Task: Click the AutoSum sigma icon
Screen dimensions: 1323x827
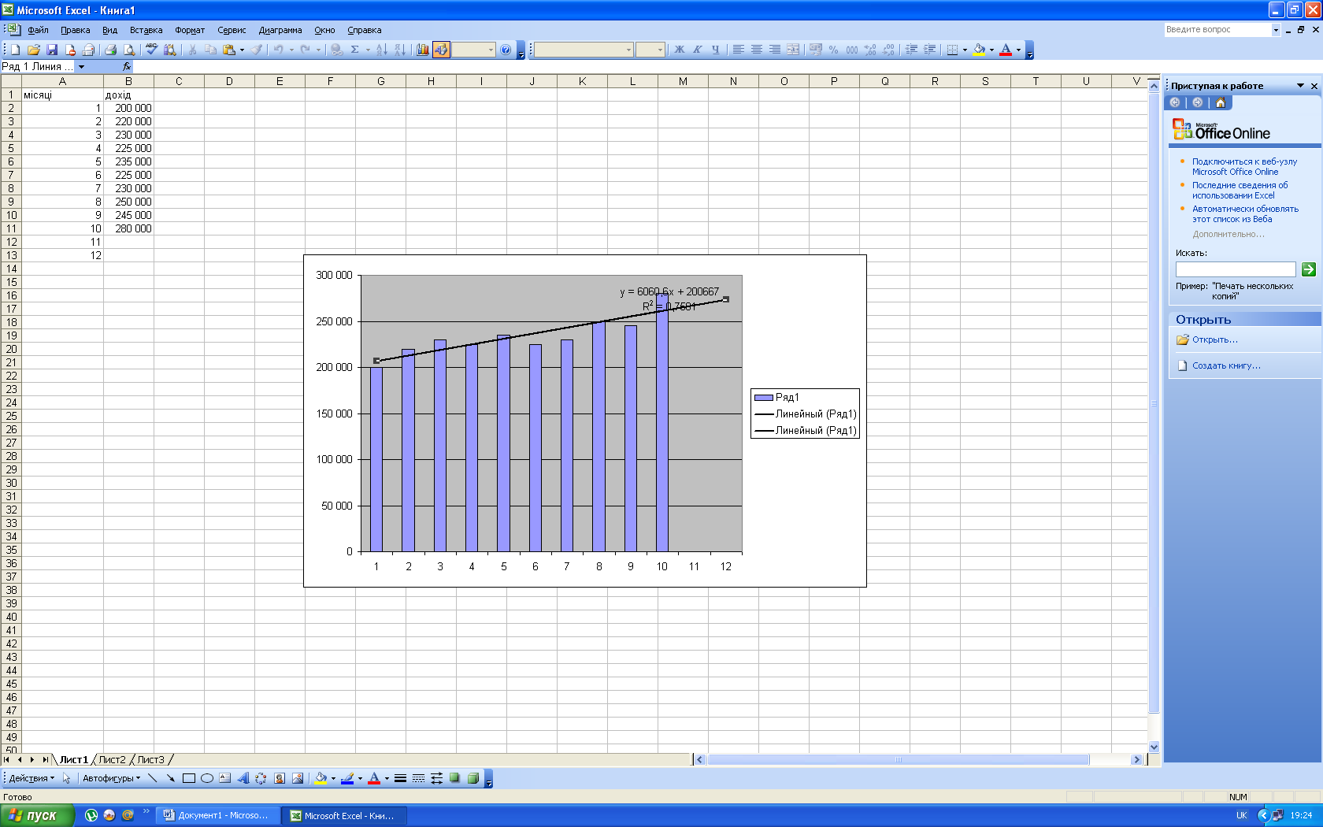Action: coord(355,50)
